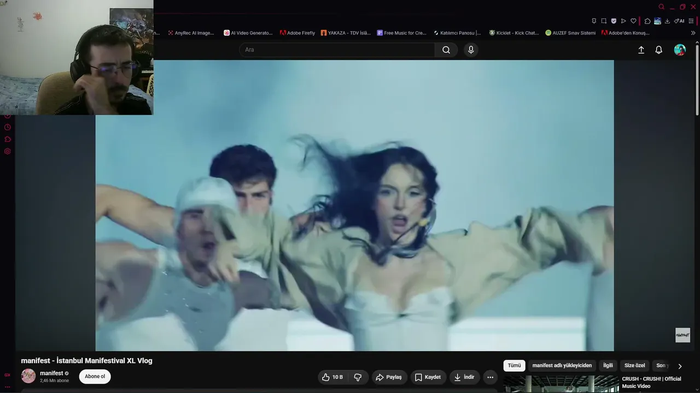Select the 'Tümü' filter chip
This screenshot has width=700, height=393.
514,366
